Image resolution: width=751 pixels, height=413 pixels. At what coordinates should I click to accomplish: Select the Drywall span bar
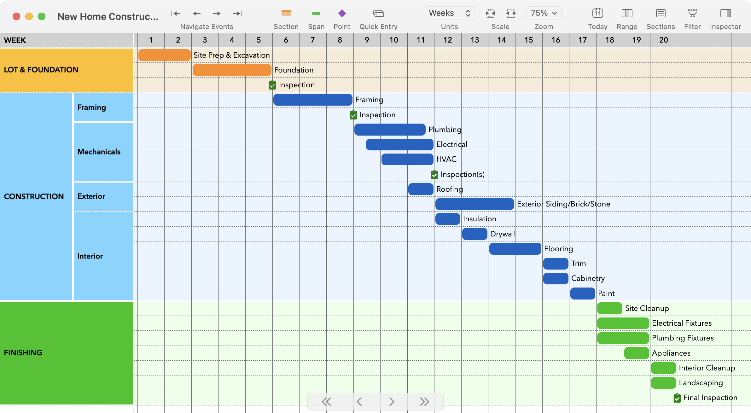pos(474,234)
